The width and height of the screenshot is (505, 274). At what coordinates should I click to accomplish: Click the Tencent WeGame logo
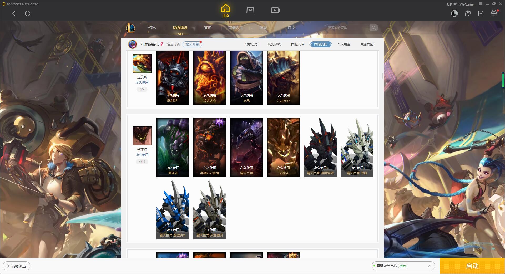tap(21, 4)
